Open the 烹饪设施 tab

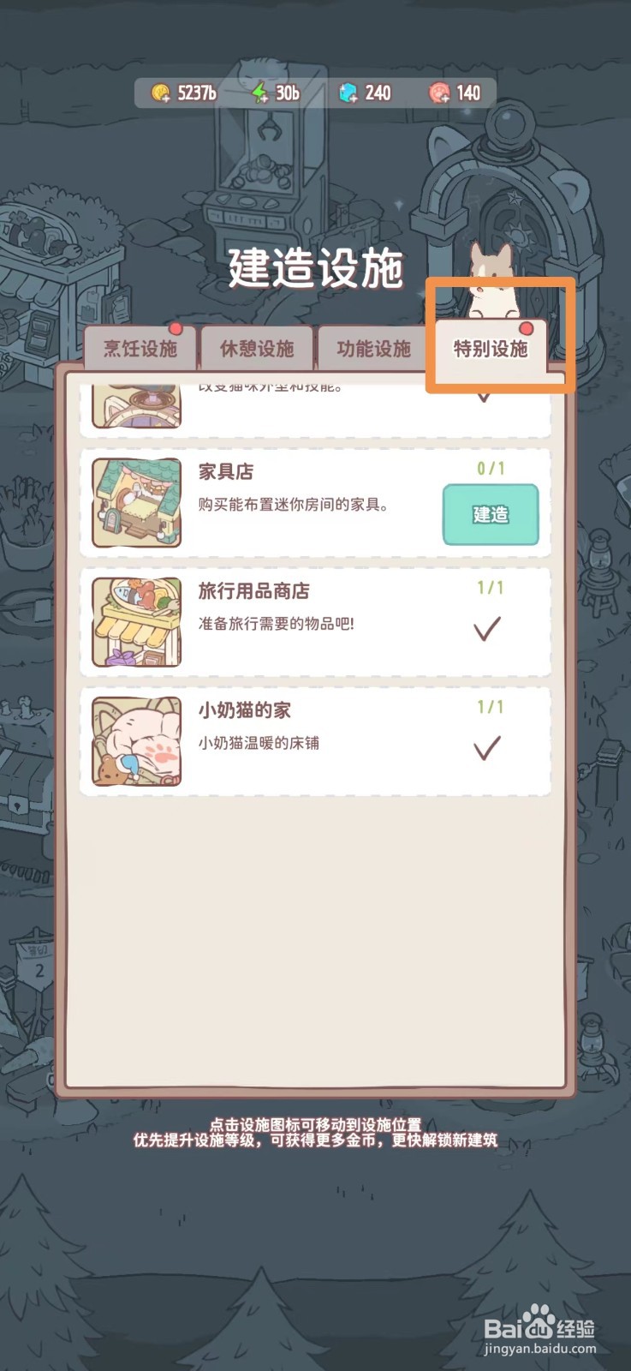[x=140, y=348]
